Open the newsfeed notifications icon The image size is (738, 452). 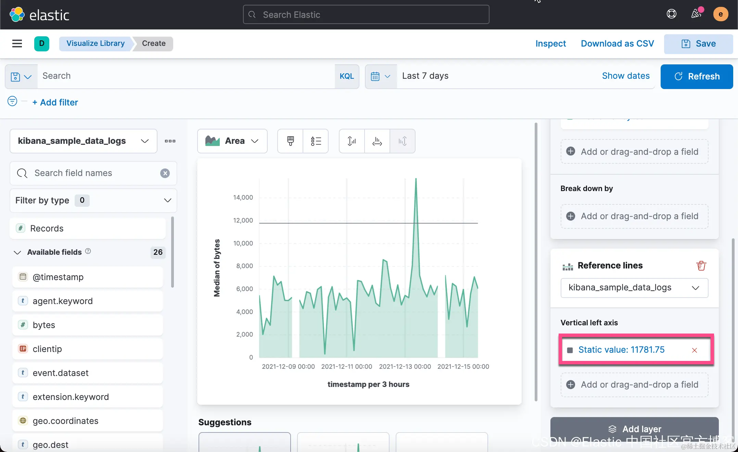pos(696,14)
